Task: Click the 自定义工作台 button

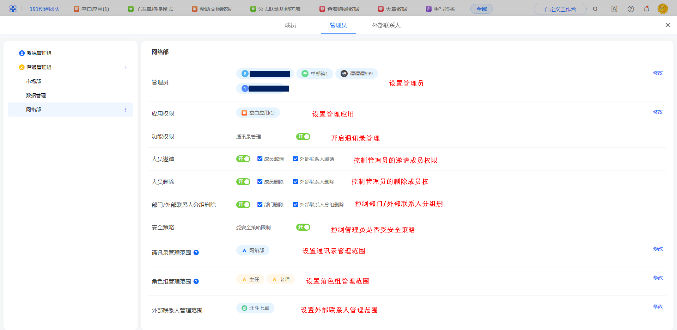Action: coord(560,9)
